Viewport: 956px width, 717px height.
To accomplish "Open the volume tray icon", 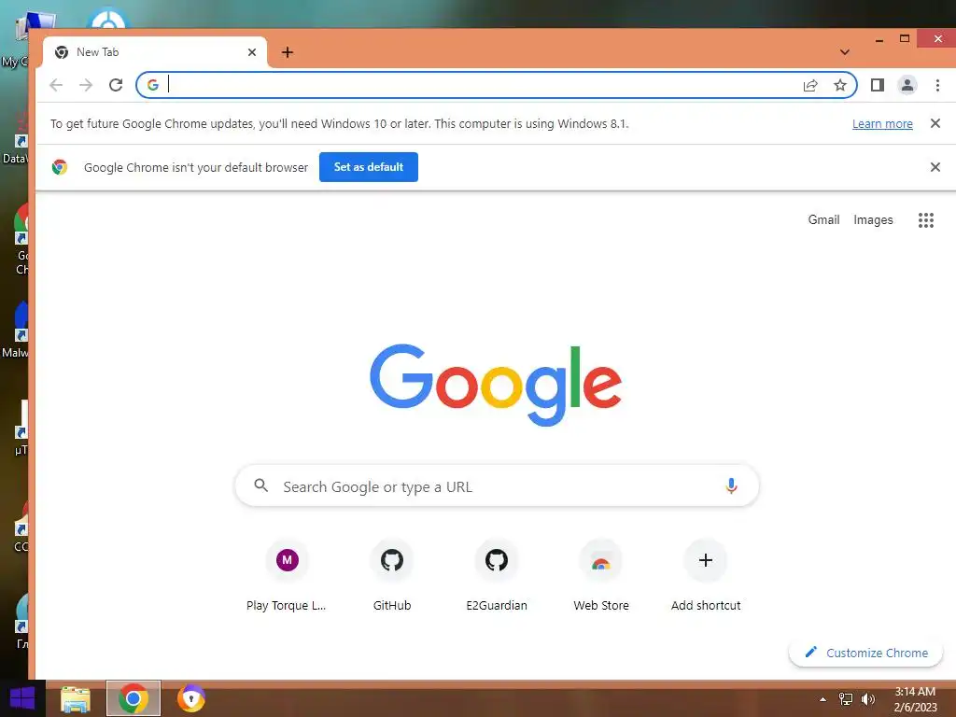I will (868, 699).
